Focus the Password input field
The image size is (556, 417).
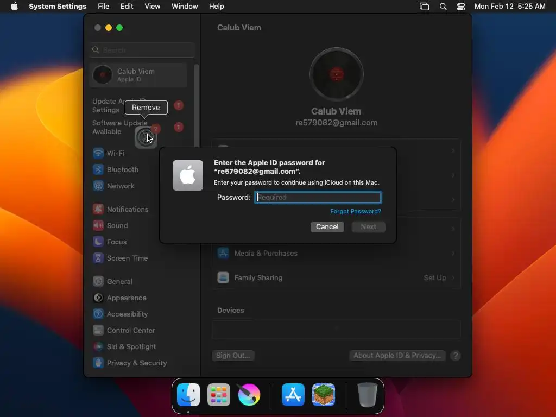318,198
